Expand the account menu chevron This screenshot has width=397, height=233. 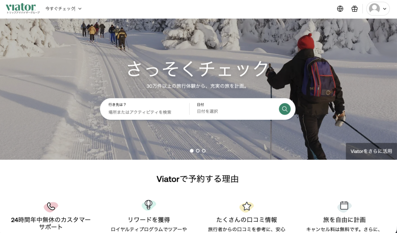(385, 9)
